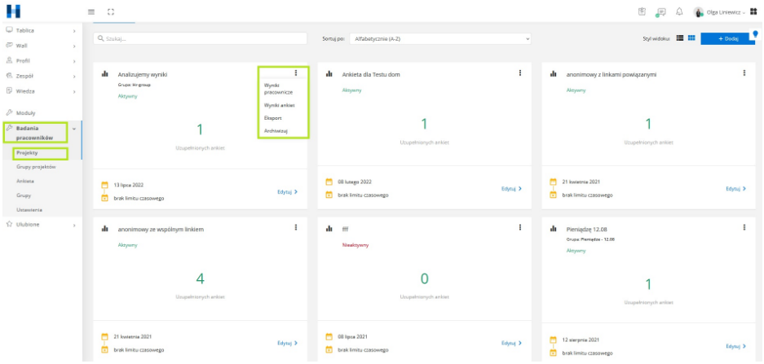Open the clipboard tasks icon in header
This screenshot has width=764, height=364.
[642, 11]
